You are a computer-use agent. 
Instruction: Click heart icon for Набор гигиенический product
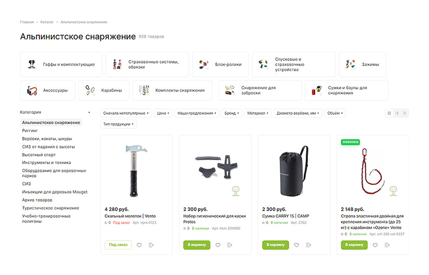point(218,245)
